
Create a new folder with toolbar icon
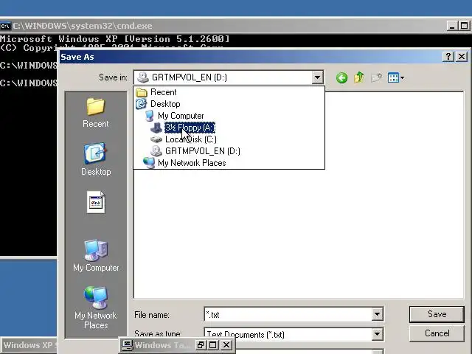coord(376,77)
